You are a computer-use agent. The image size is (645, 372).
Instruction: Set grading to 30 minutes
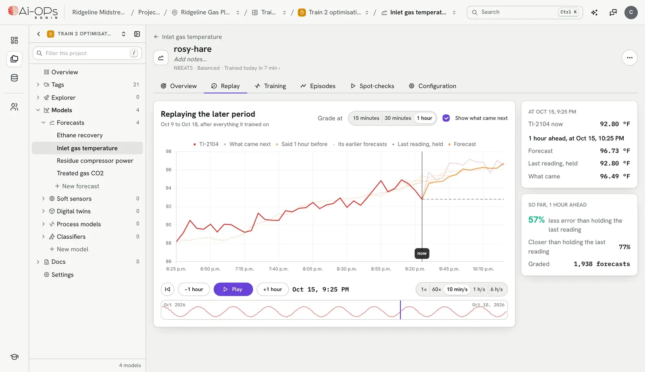point(397,118)
